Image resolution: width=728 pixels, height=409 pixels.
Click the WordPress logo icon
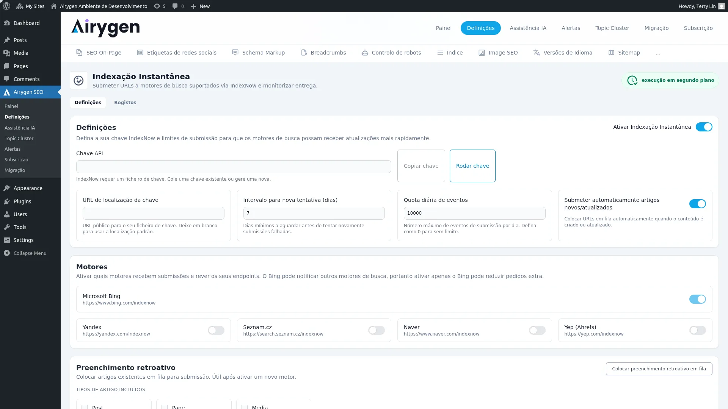click(x=6, y=6)
